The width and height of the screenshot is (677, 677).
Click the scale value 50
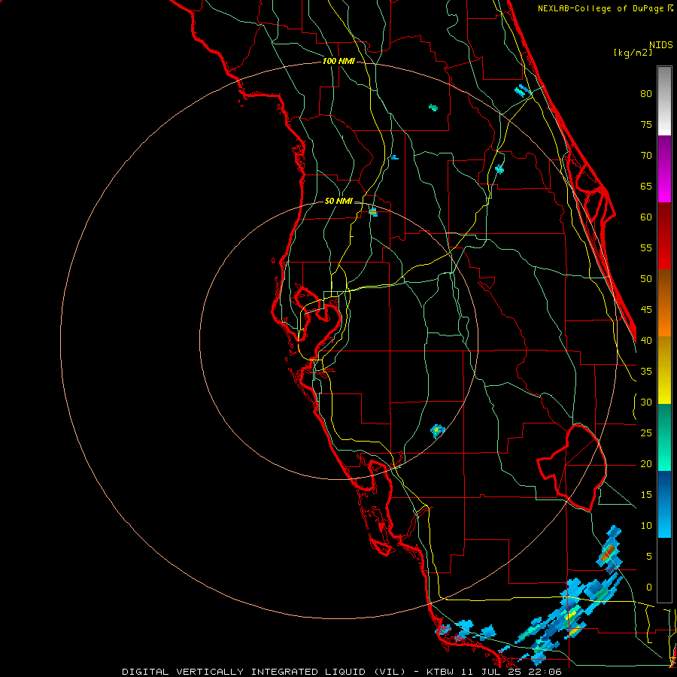click(646, 279)
